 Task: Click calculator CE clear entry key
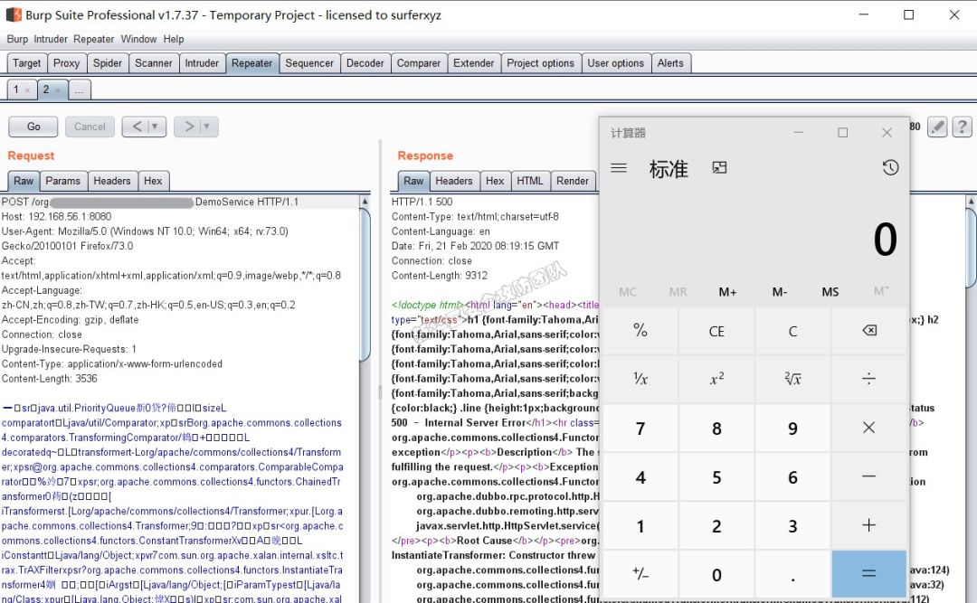716,331
